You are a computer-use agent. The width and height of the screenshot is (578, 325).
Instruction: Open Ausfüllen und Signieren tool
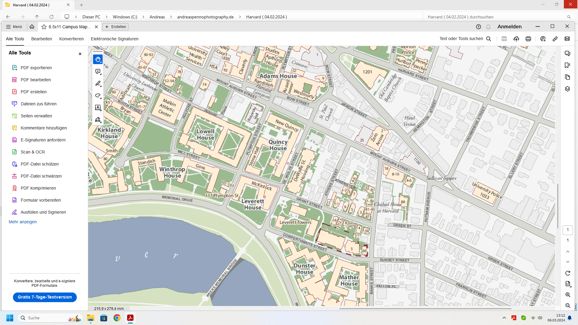point(43,212)
